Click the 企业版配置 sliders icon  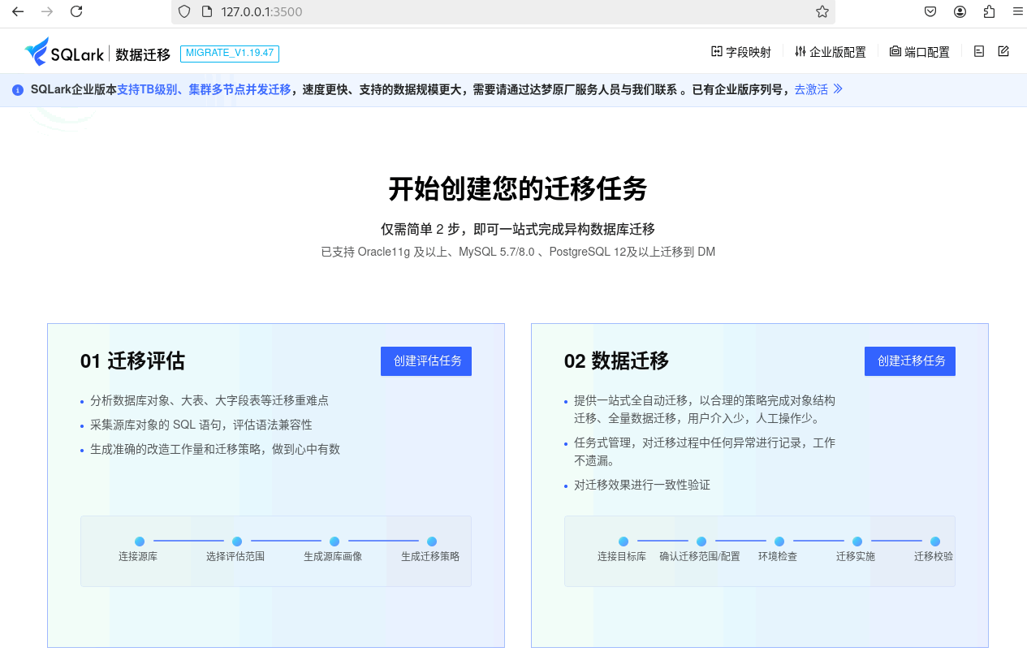click(800, 51)
